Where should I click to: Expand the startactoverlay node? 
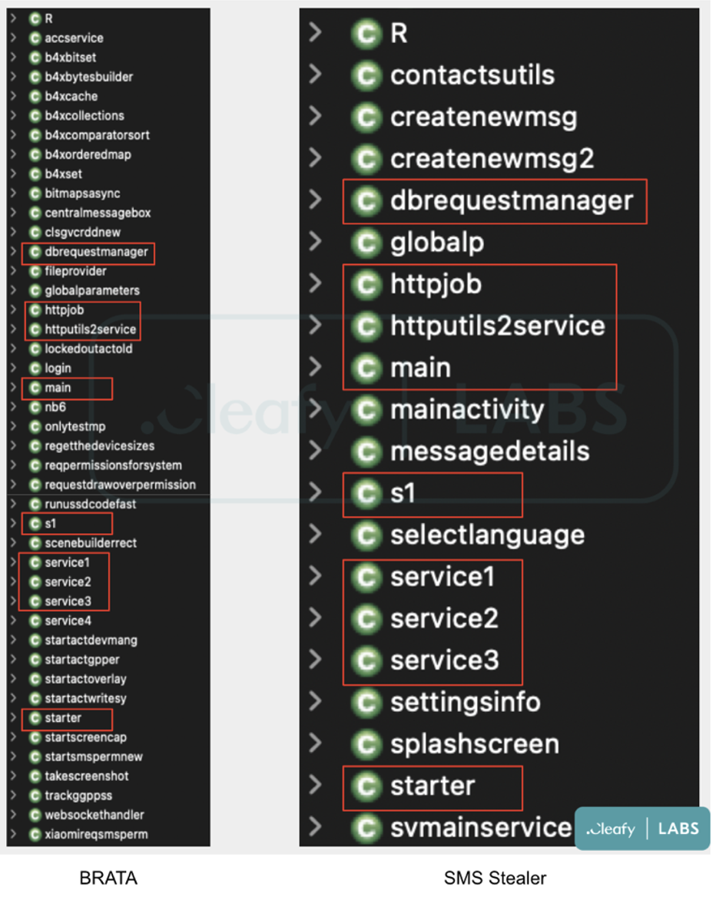tap(14, 678)
